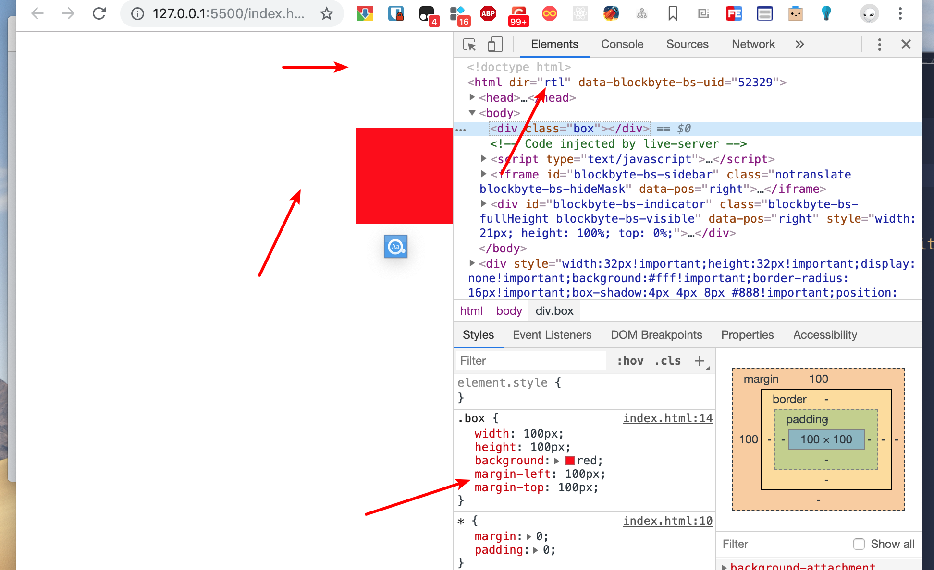934x570 pixels.
Task: Switch to the Console tab
Action: (x=622, y=45)
